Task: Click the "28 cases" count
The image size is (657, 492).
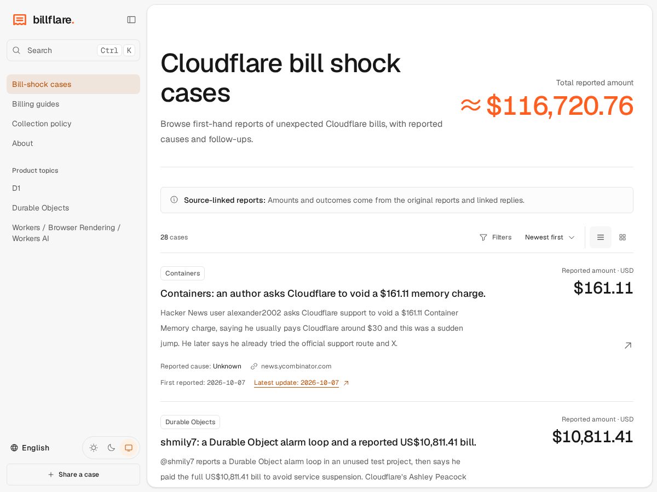Action: [174, 237]
